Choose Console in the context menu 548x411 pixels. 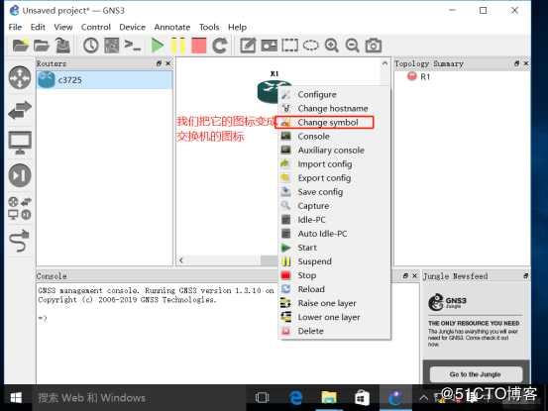pyautogui.click(x=335, y=137)
